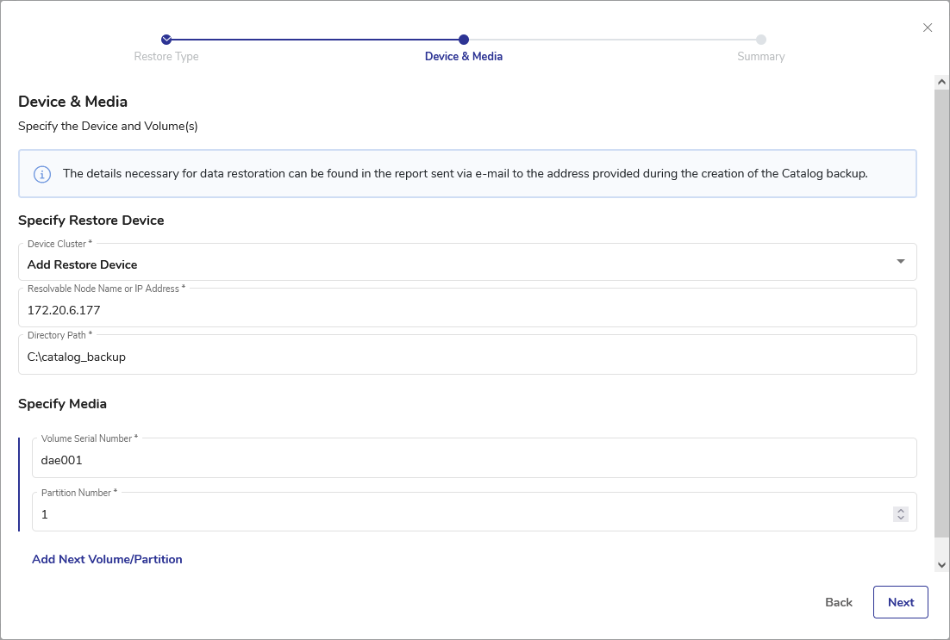The height and width of the screenshot is (640, 950).
Task: Close the restore wizard with the X icon
Action: click(928, 28)
